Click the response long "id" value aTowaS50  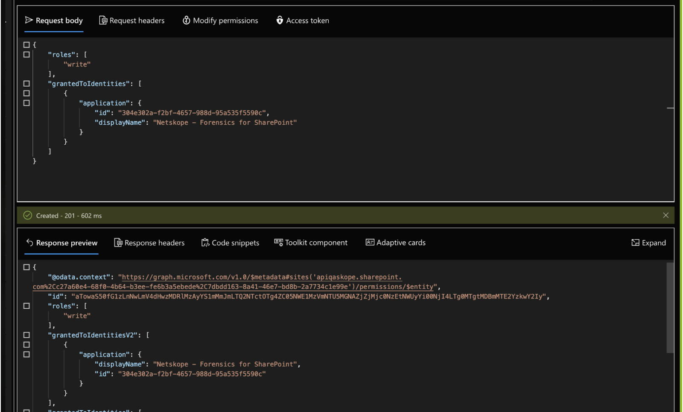coord(309,297)
